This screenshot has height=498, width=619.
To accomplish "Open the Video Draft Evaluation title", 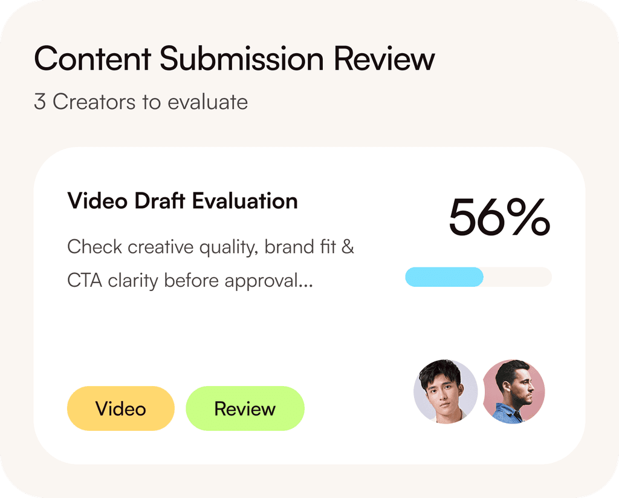I will [x=182, y=201].
